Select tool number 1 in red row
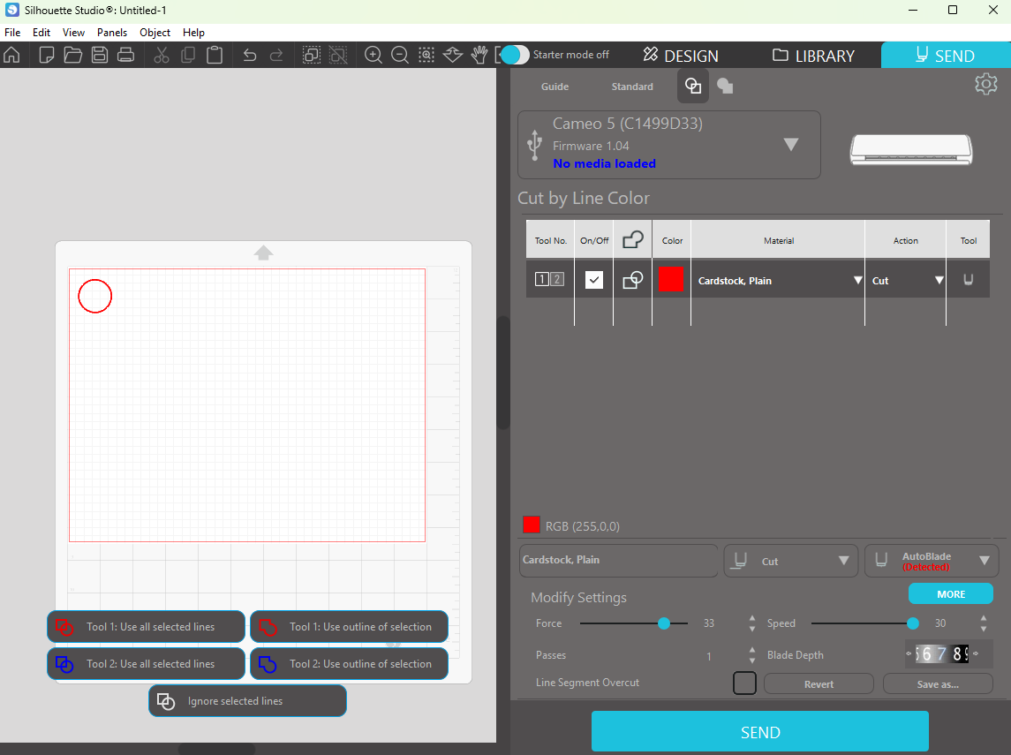This screenshot has height=755, width=1011. coord(541,279)
